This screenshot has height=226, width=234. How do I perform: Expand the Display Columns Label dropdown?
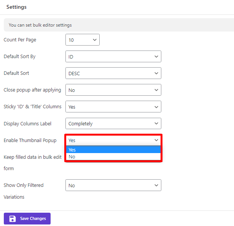[x=113, y=123]
